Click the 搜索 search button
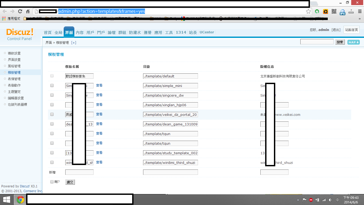The height and width of the screenshot is (205, 364). (x=340, y=42)
